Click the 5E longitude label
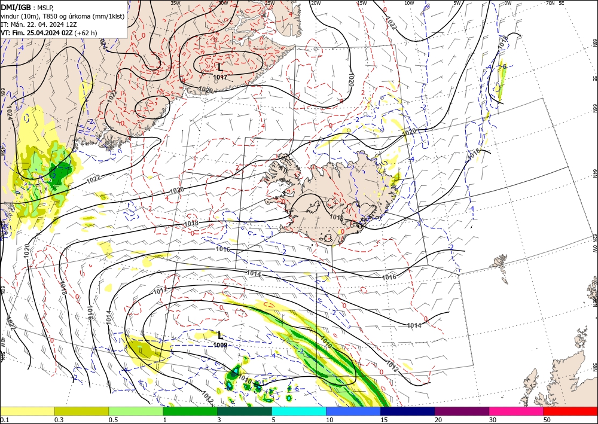This screenshot has width=598, height=424. [x=562, y=3]
